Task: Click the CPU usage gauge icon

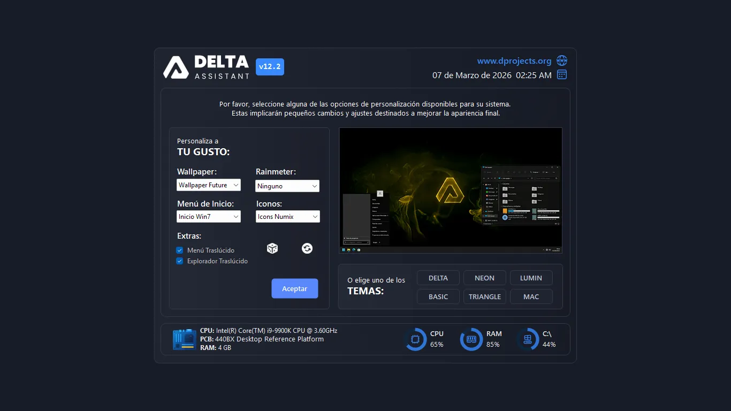Action: (x=415, y=339)
